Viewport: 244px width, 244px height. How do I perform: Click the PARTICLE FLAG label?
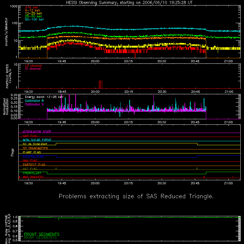[34, 164]
